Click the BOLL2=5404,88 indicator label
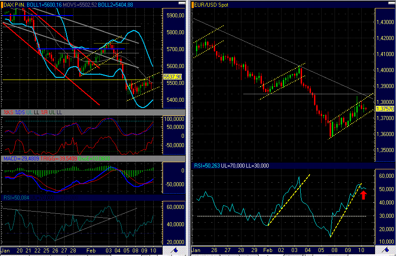 tap(115, 5)
